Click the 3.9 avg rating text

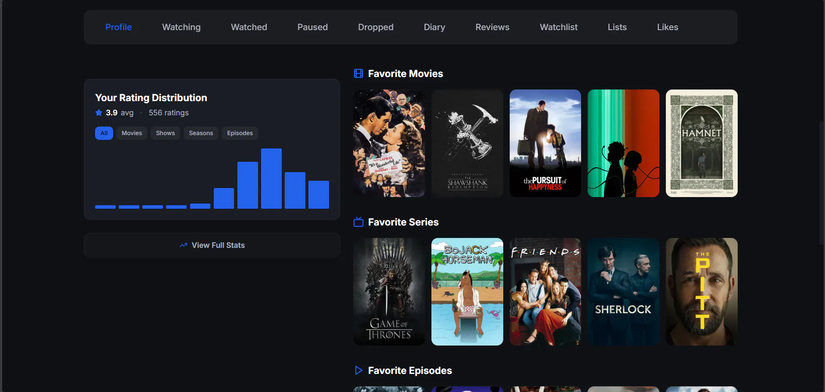120,113
